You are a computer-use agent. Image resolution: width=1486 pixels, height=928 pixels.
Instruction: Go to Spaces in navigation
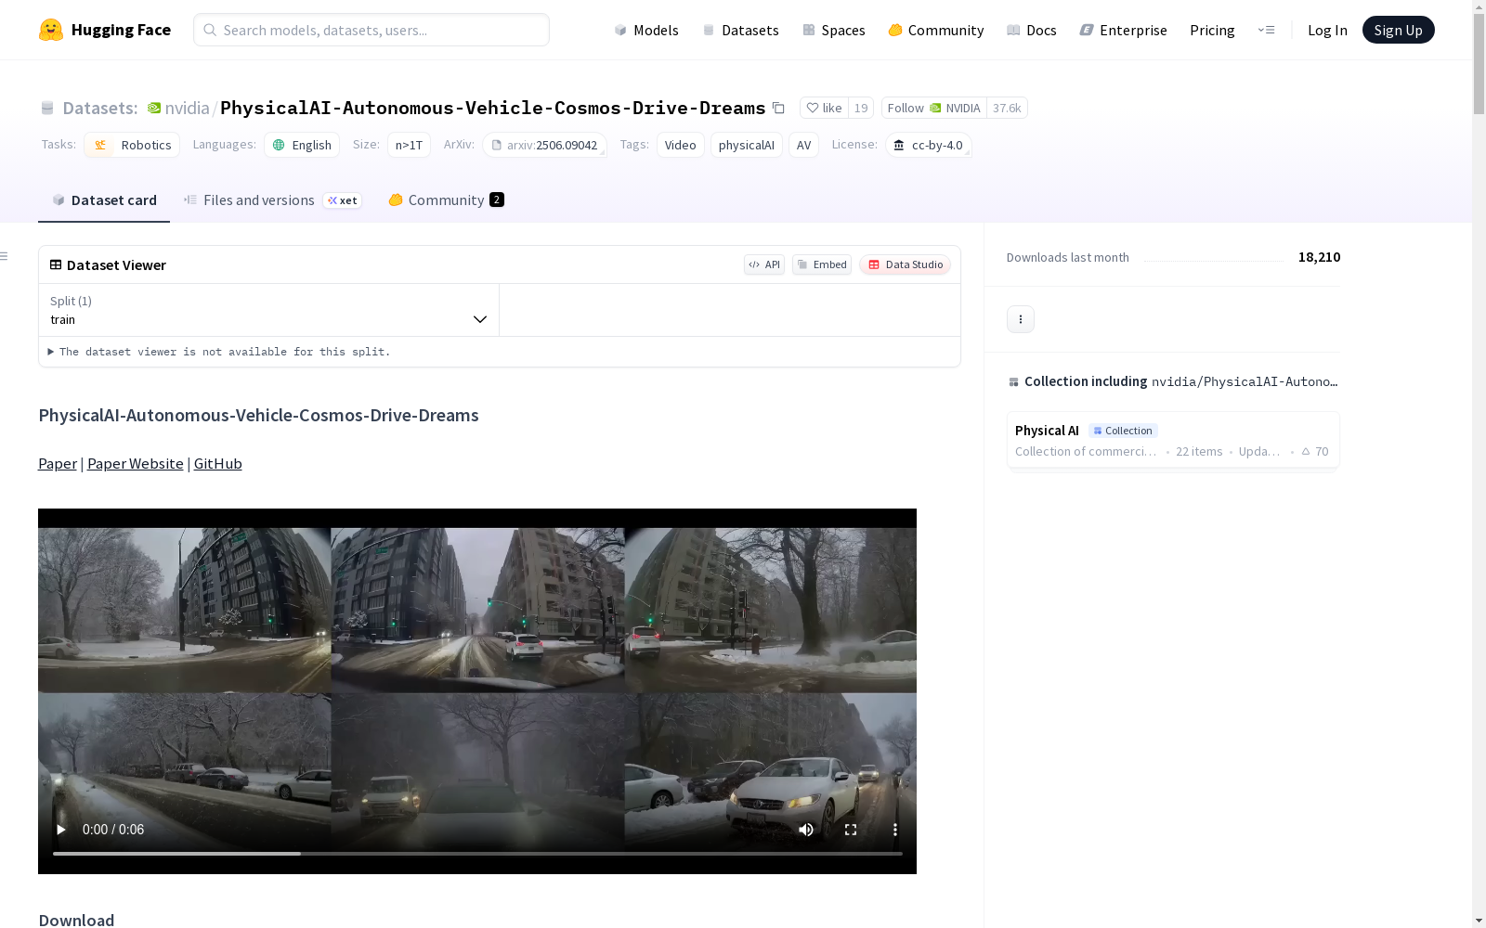[834, 30]
